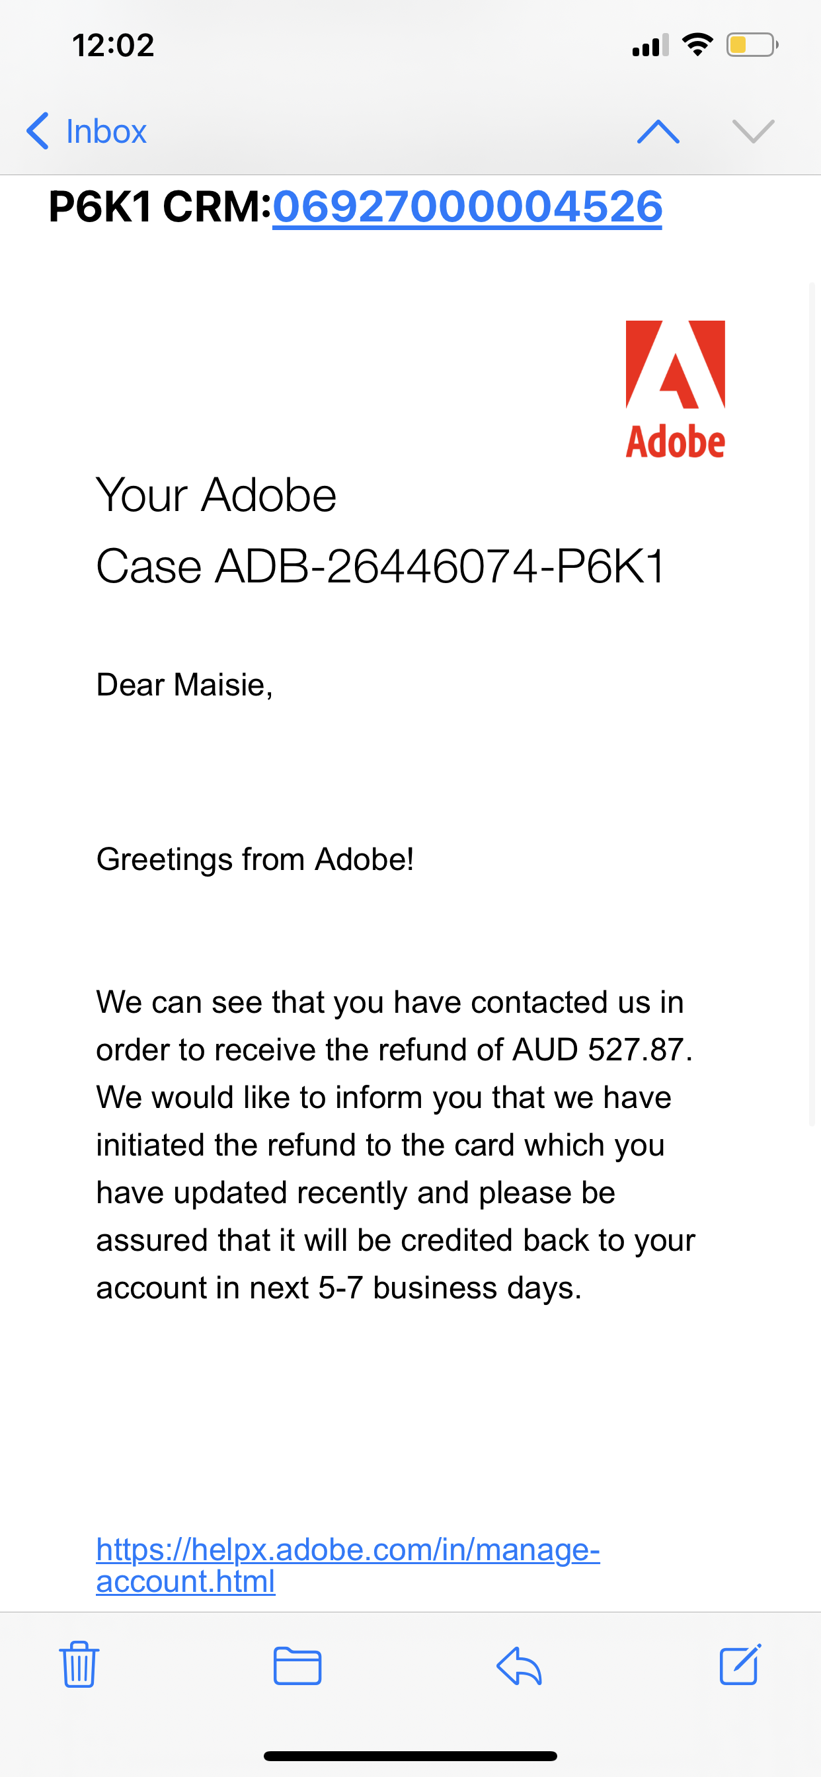The width and height of the screenshot is (821, 1777).
Task: Go to next email with down chevron
Action: [752, 131]
